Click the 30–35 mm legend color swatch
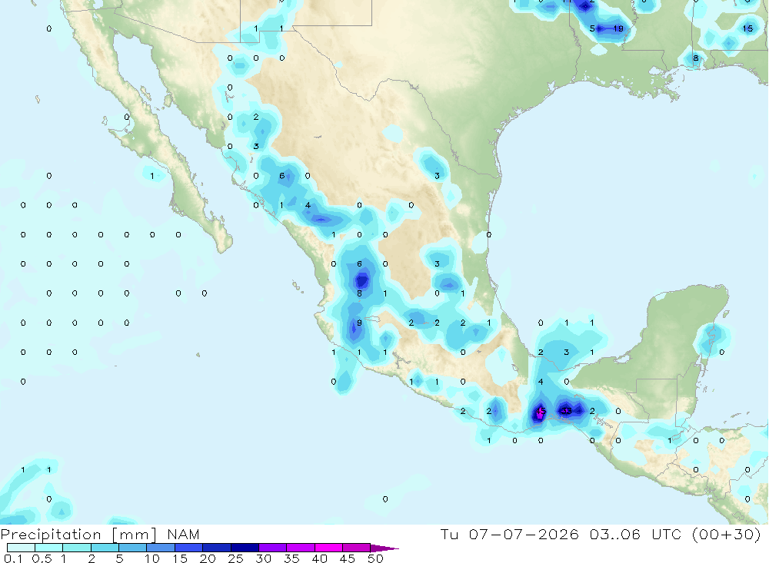769x563 pixels. click(x=273, y=548)
